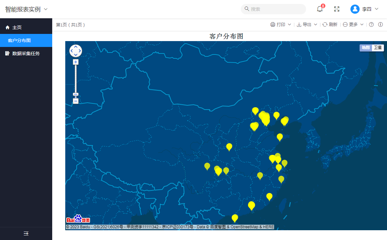Switch map to satellite (卫星) view

pyautogui.click(x=378, y=48)
